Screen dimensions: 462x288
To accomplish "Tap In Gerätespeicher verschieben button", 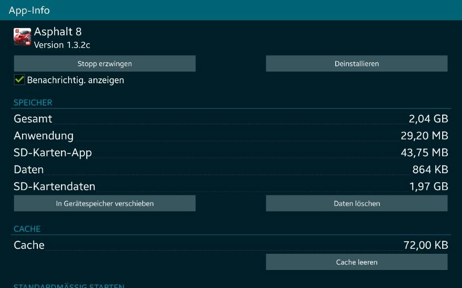I will coord(105,203).
